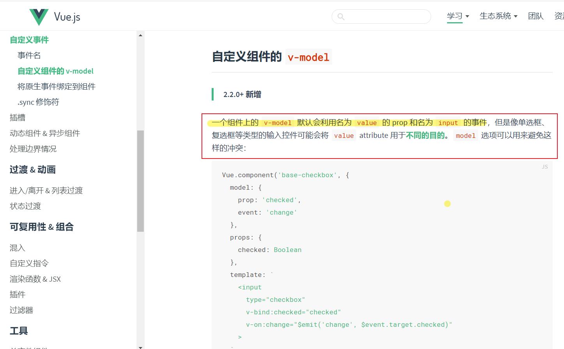Screen dimensions: 564x349
Task: Click the Vue.js logo icon
Action: [x=39, y=17]
